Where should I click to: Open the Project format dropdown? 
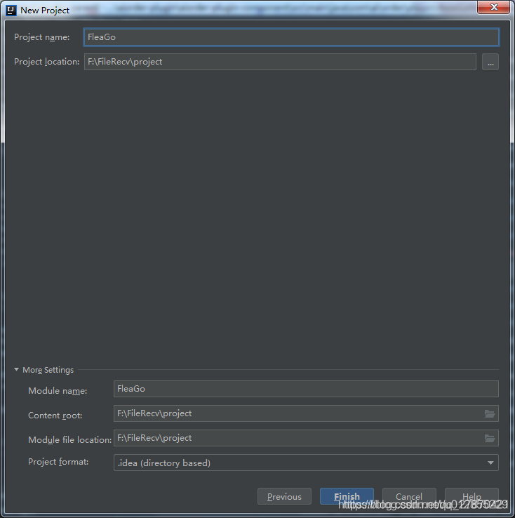(306, 463)
